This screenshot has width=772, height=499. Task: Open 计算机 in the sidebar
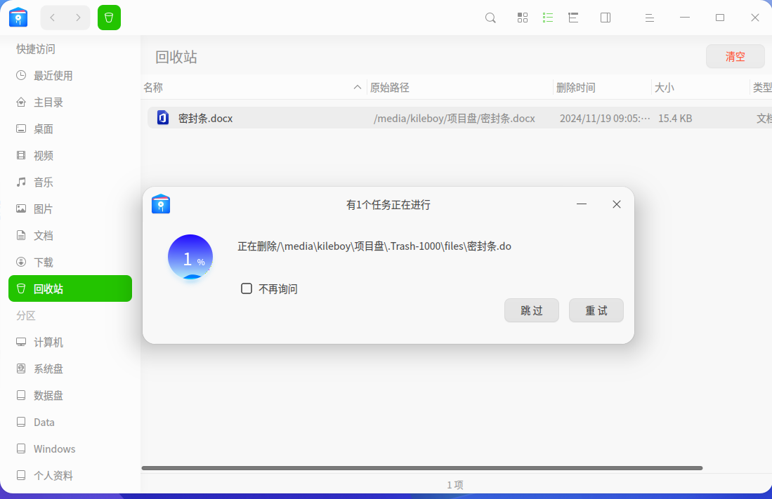tap(70, 342)
